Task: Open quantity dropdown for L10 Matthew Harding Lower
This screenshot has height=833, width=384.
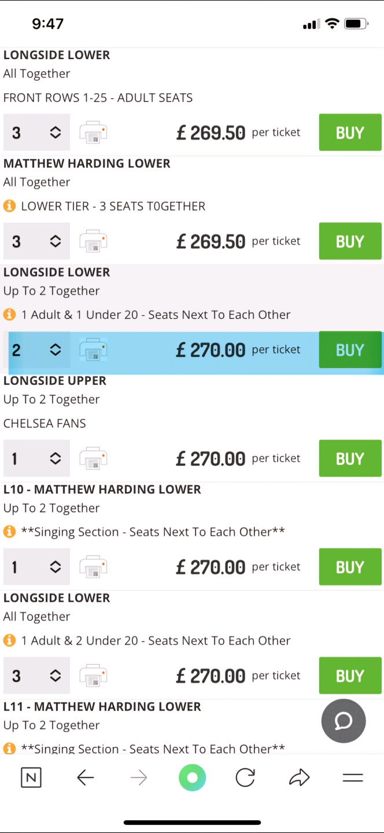Action: tap(36, 567)
